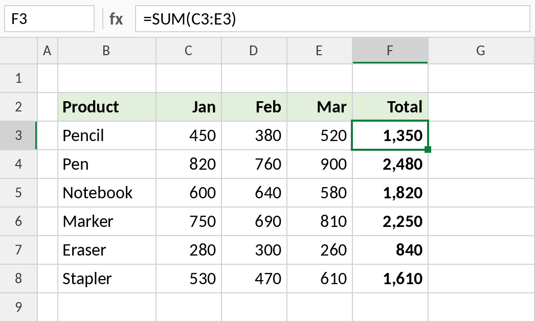Select row 7 header

18,250
